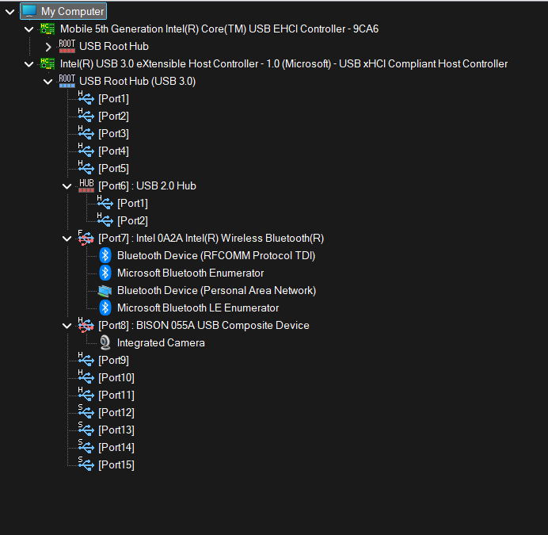This screenshot has height=535, width=548.
Task: Click the USB icon beside root hub [Port3]
Action: tap(86, 132)
